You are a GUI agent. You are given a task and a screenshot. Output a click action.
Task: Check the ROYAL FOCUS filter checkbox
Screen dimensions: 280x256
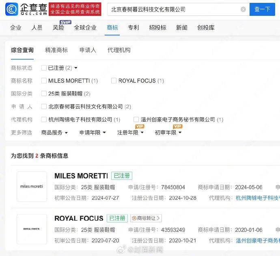(114, 80)
